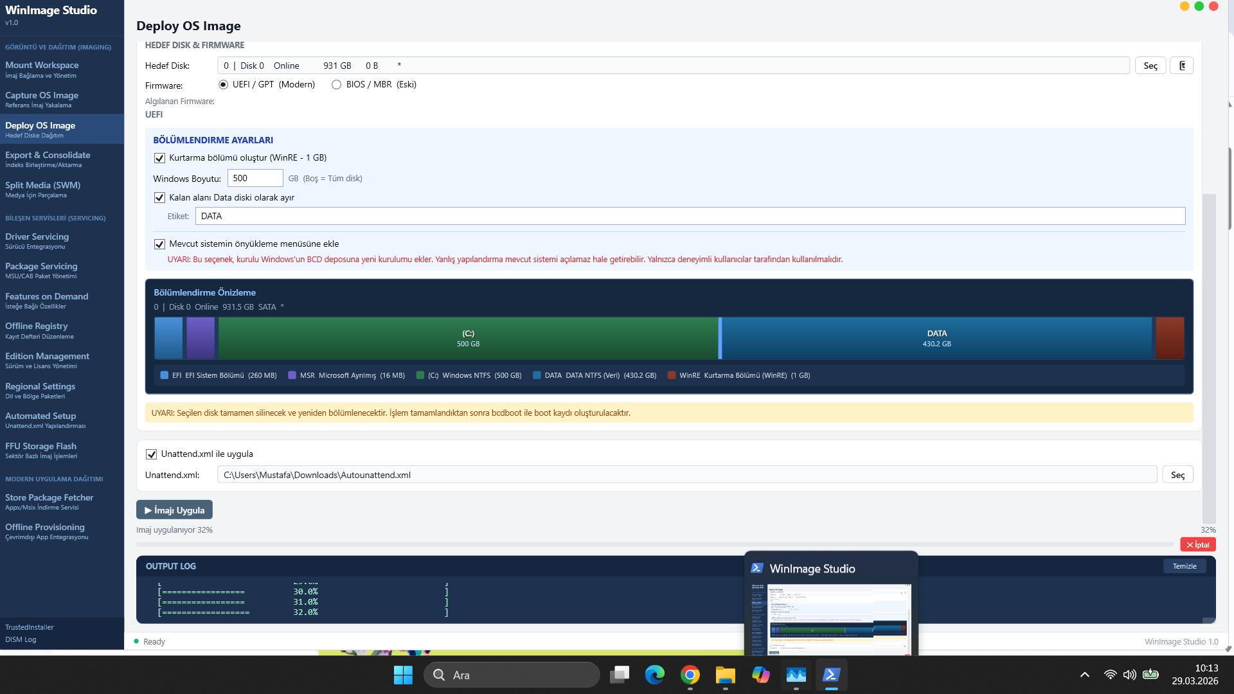Click the taskbar search box Ara

512,675
